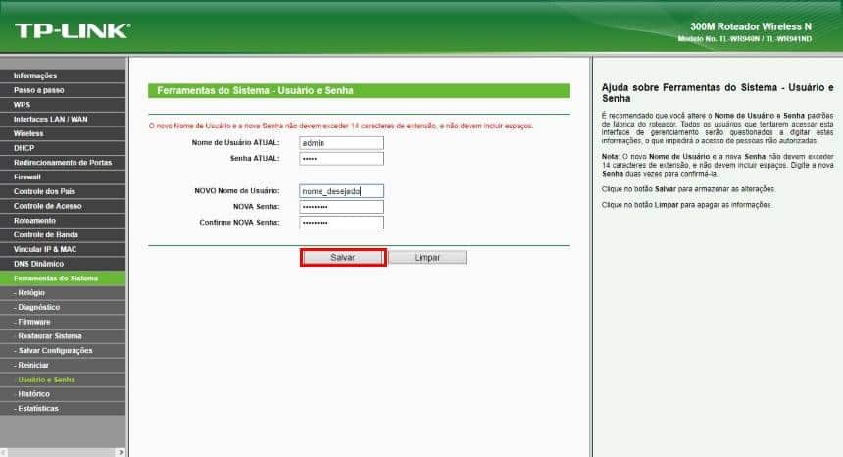Open the Informações menu item
Viewport: 843px width, 457px height.
click(x=63, y=76)
